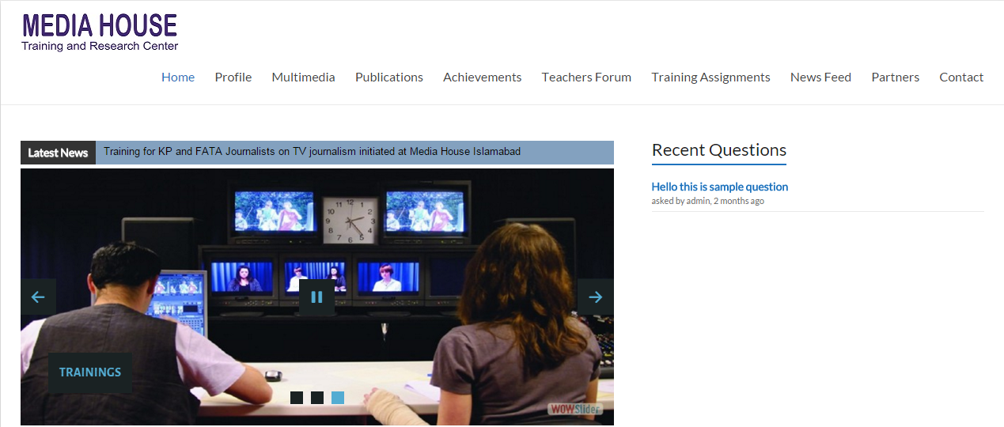Open the Multimedia menu
Image resolution: width=1004 pixels, height=427 pixels.
303,77
